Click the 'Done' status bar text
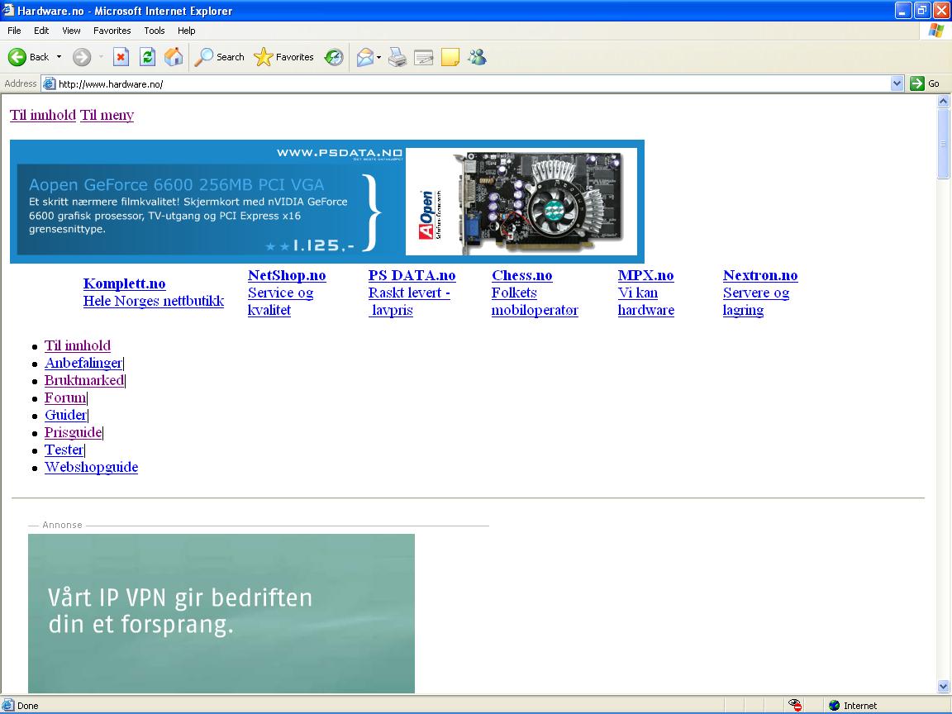This screenshot has width=952, height=714. 27,706
